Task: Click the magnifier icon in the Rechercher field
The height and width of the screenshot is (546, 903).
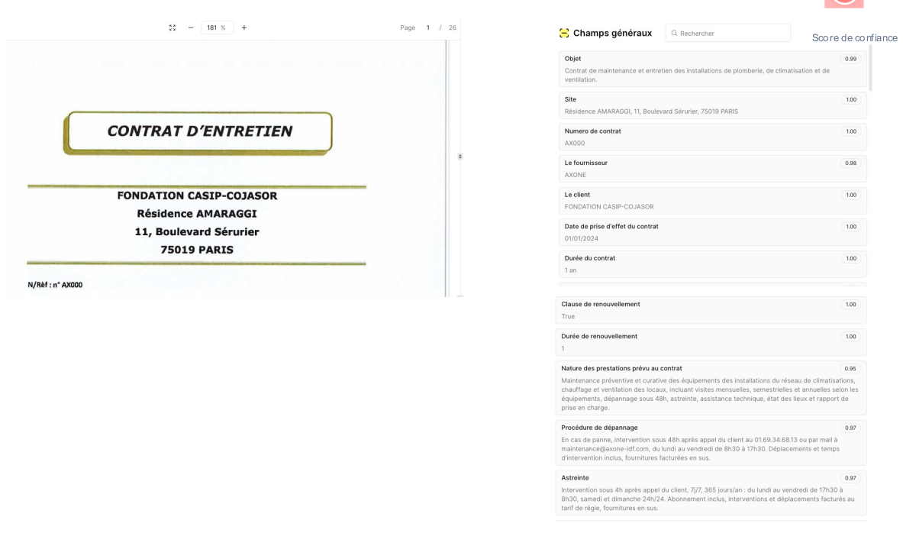Action: (675, 33)
